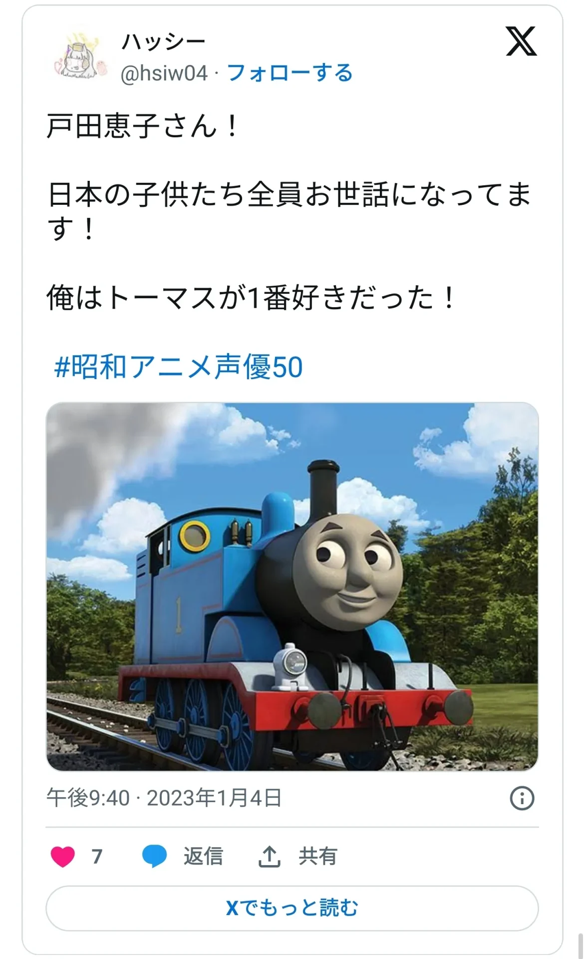The image size is (585, 959).
Task: Follow the account via フォローする
Action: pos(290,73)
